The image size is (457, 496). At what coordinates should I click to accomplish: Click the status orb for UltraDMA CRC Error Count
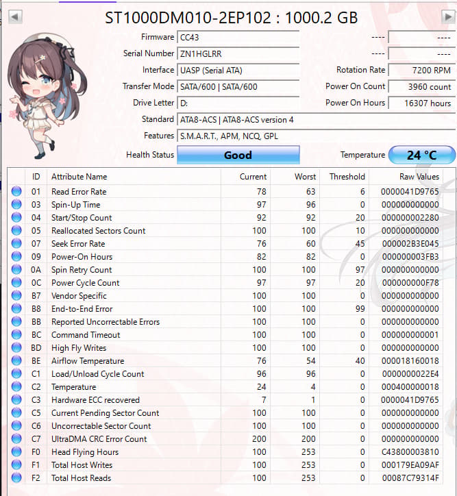click(x=16, y=438)
